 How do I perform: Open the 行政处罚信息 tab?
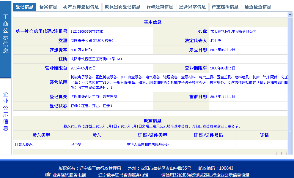160,7
